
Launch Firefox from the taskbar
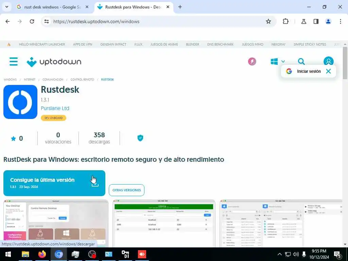(42, 254)
